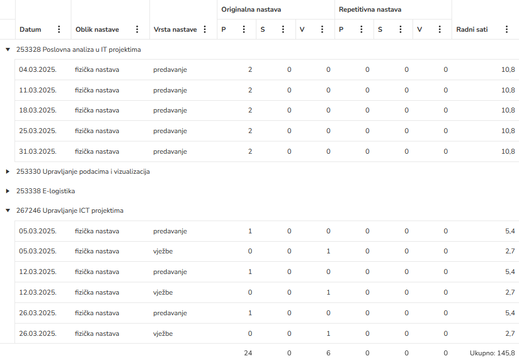Open Repetitivna nastava V column menu
The width and height of the screenshot is (519, 362).
439,30
